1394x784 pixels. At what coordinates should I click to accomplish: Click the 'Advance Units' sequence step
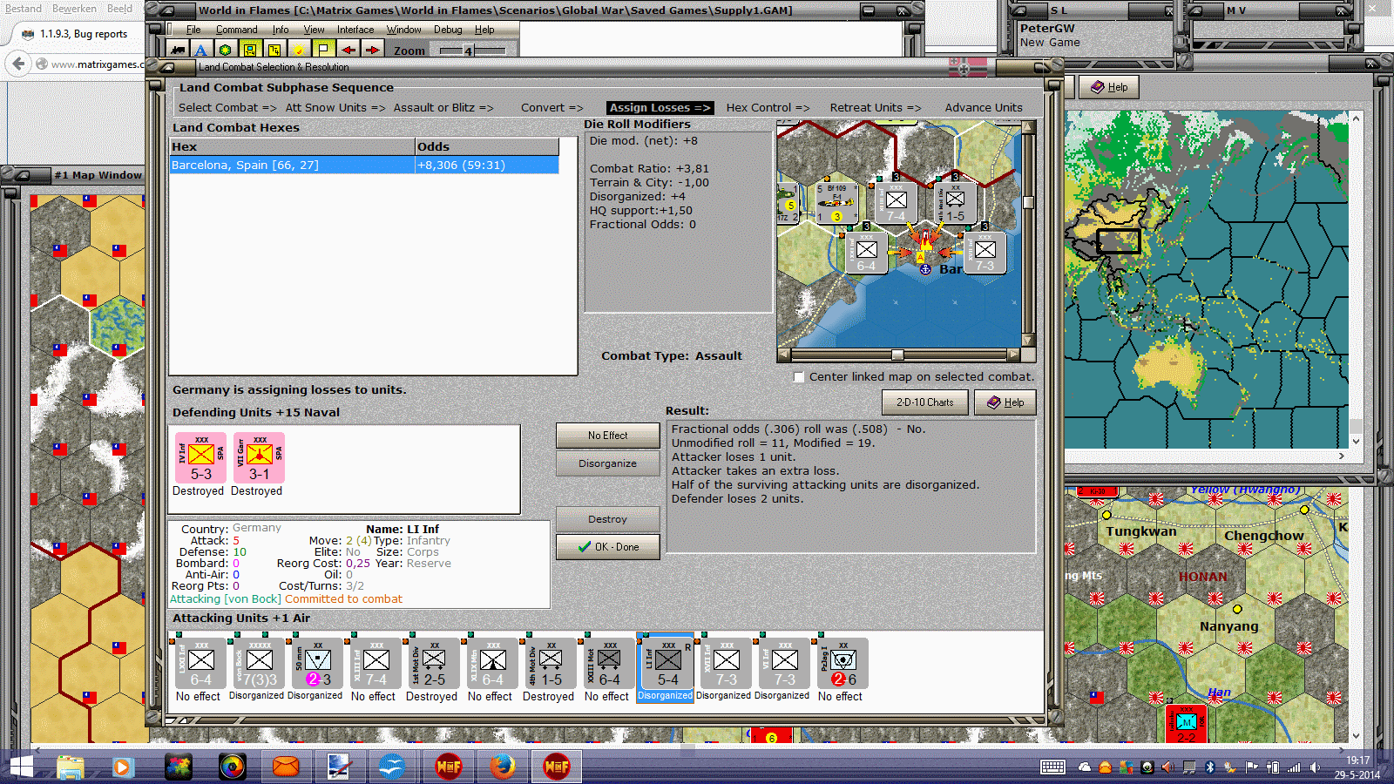pyautogui.click(x=984, y=108)
